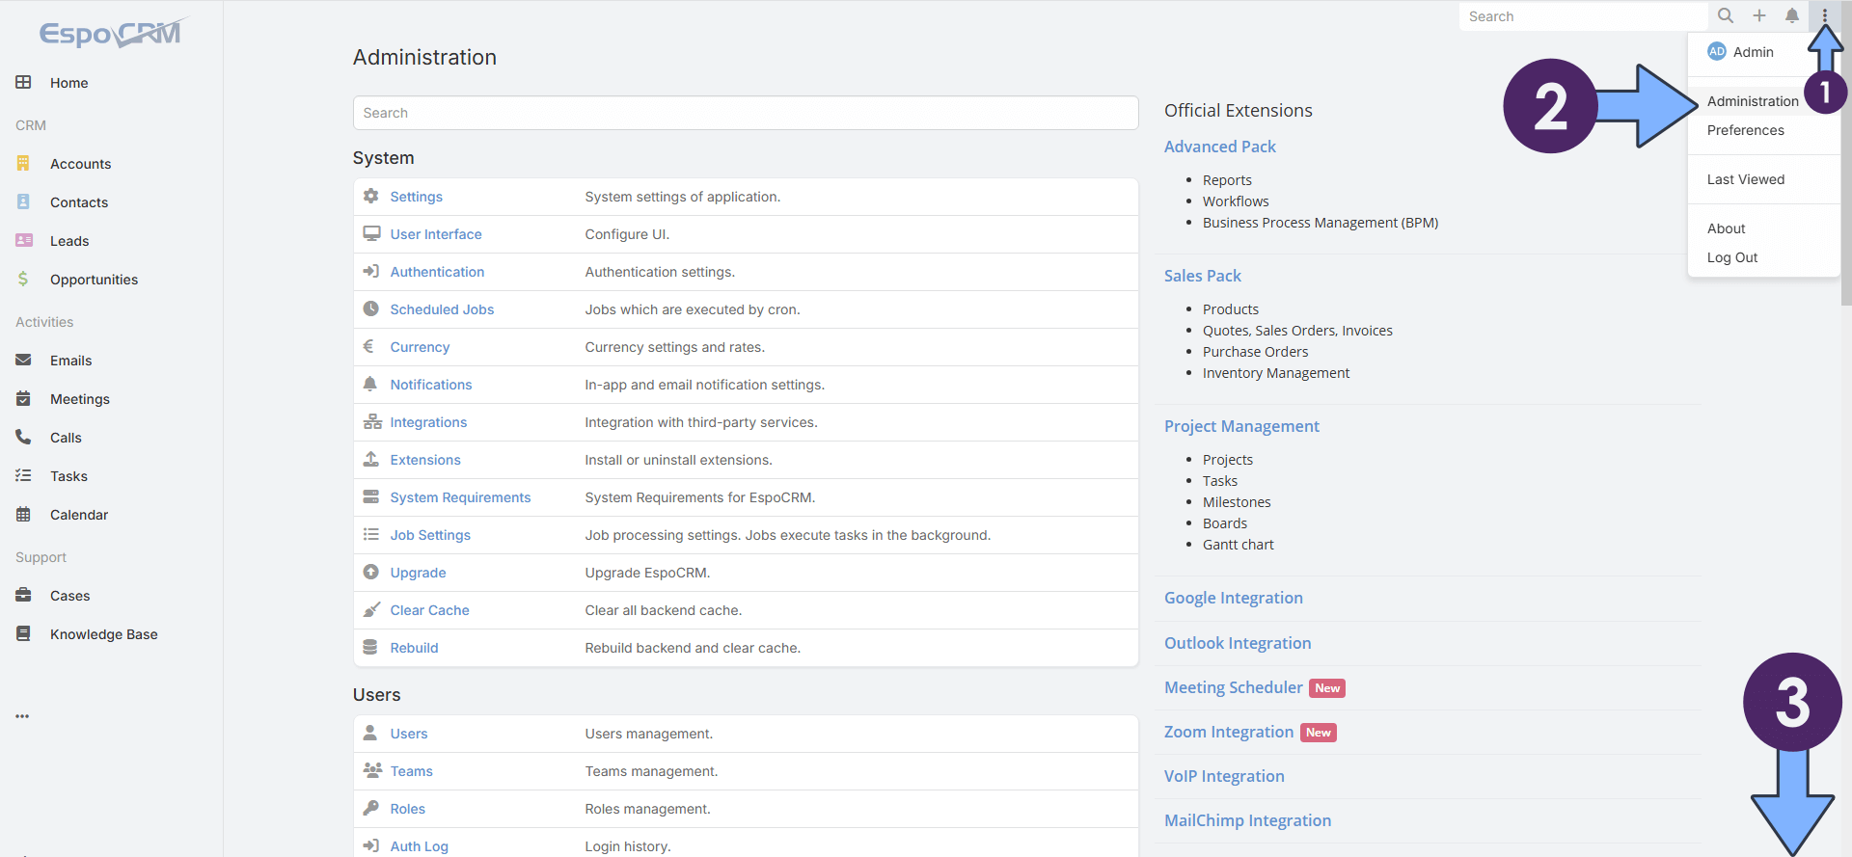Image resolution: width=1852 pixels, height=857 pixels.
Task: Click the Cases briefcase icon
Action: pyautogui.click(x=23, y=595)
